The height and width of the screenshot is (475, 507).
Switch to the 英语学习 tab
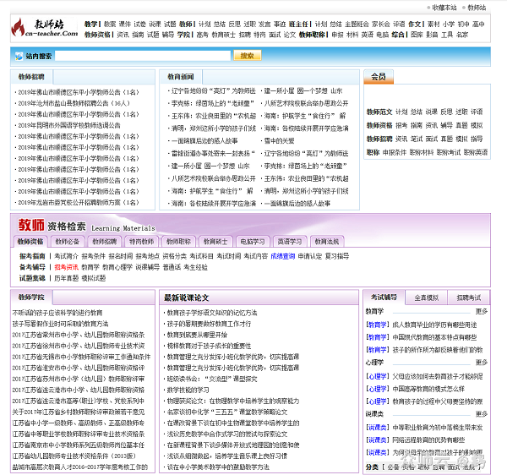pyautogui.click(x=289, y=241)
